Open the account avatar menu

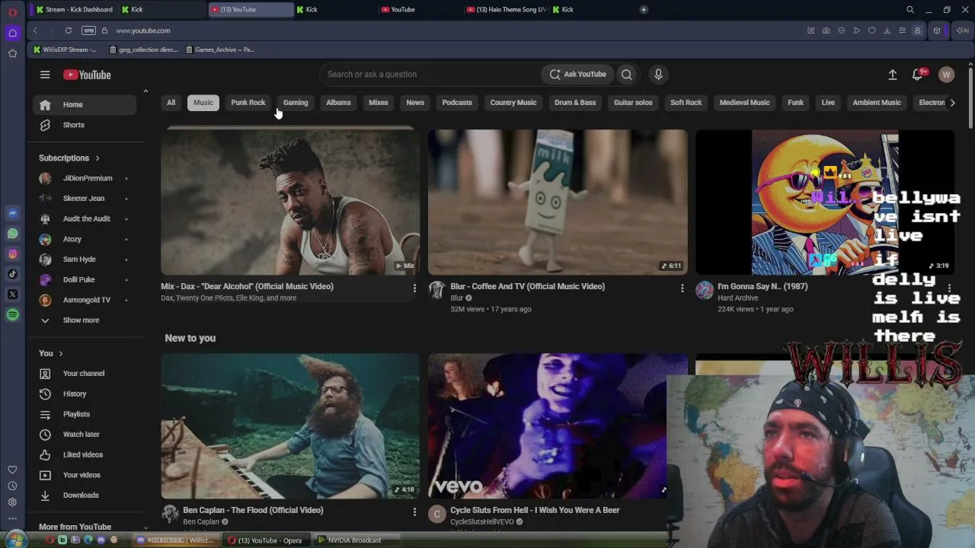pyautogui.click(x=946, y=75)
